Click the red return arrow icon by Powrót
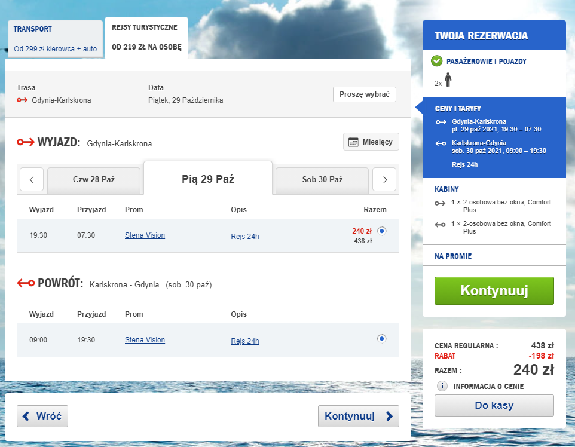This screenshot has height=447, width=575. click(25, 283)
